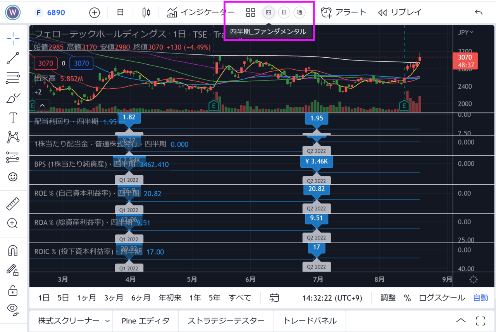The width and height of the screenshot is (496, 332).
Task: Create an alert with the アラート button
Action: pos(344,12)
